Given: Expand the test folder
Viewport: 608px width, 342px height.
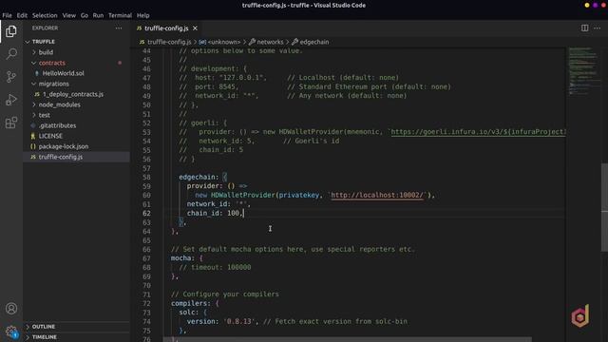Looking at the screenshot, I should point(34,115).
